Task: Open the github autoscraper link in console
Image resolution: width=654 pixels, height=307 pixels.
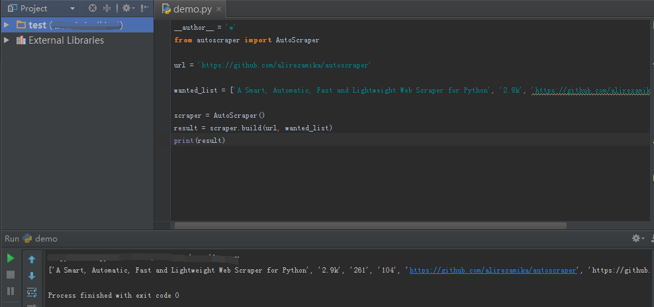Action: point(493,270)
